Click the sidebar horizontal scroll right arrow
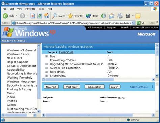The height and width of the screenshot is (123, 160). 35,115
